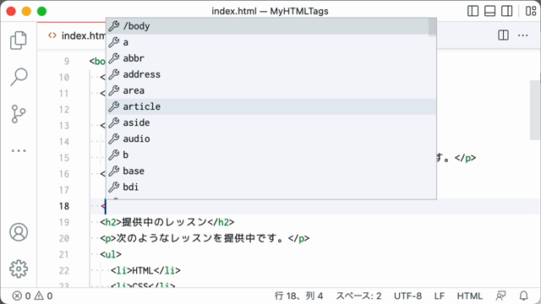Toggle the secondary sidebar visibility
The height and width of the screenshot is (304, 541).
point(507,11)
